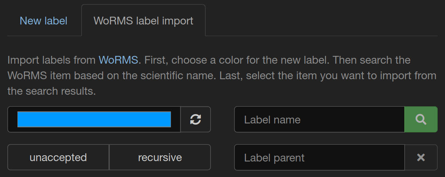The width and height of the screenshot is (445, 177).
Task: Click inside the parent label text box
Action: [x=319, y=158]
